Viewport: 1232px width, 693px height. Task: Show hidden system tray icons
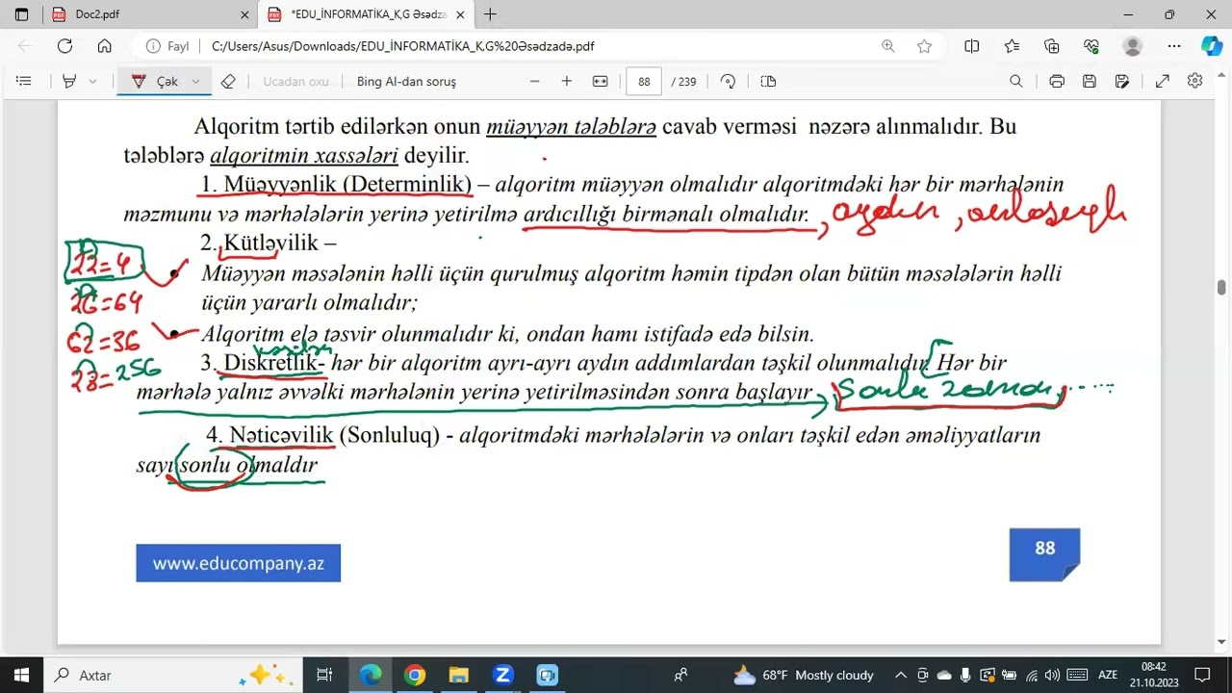[901, 676]
